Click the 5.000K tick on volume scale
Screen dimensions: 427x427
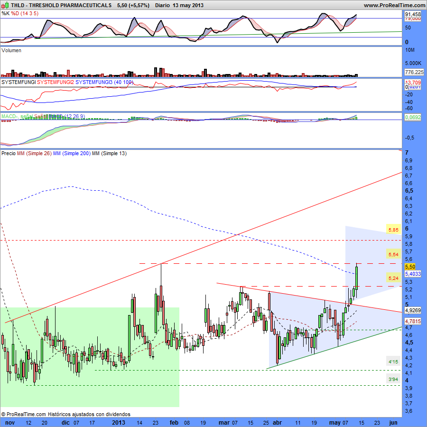click(413, 63)
